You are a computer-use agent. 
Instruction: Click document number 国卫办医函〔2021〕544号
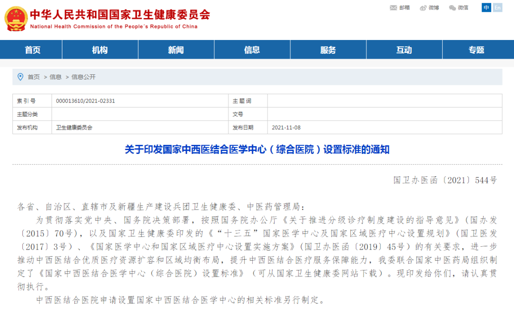click(x=445, y=180)
